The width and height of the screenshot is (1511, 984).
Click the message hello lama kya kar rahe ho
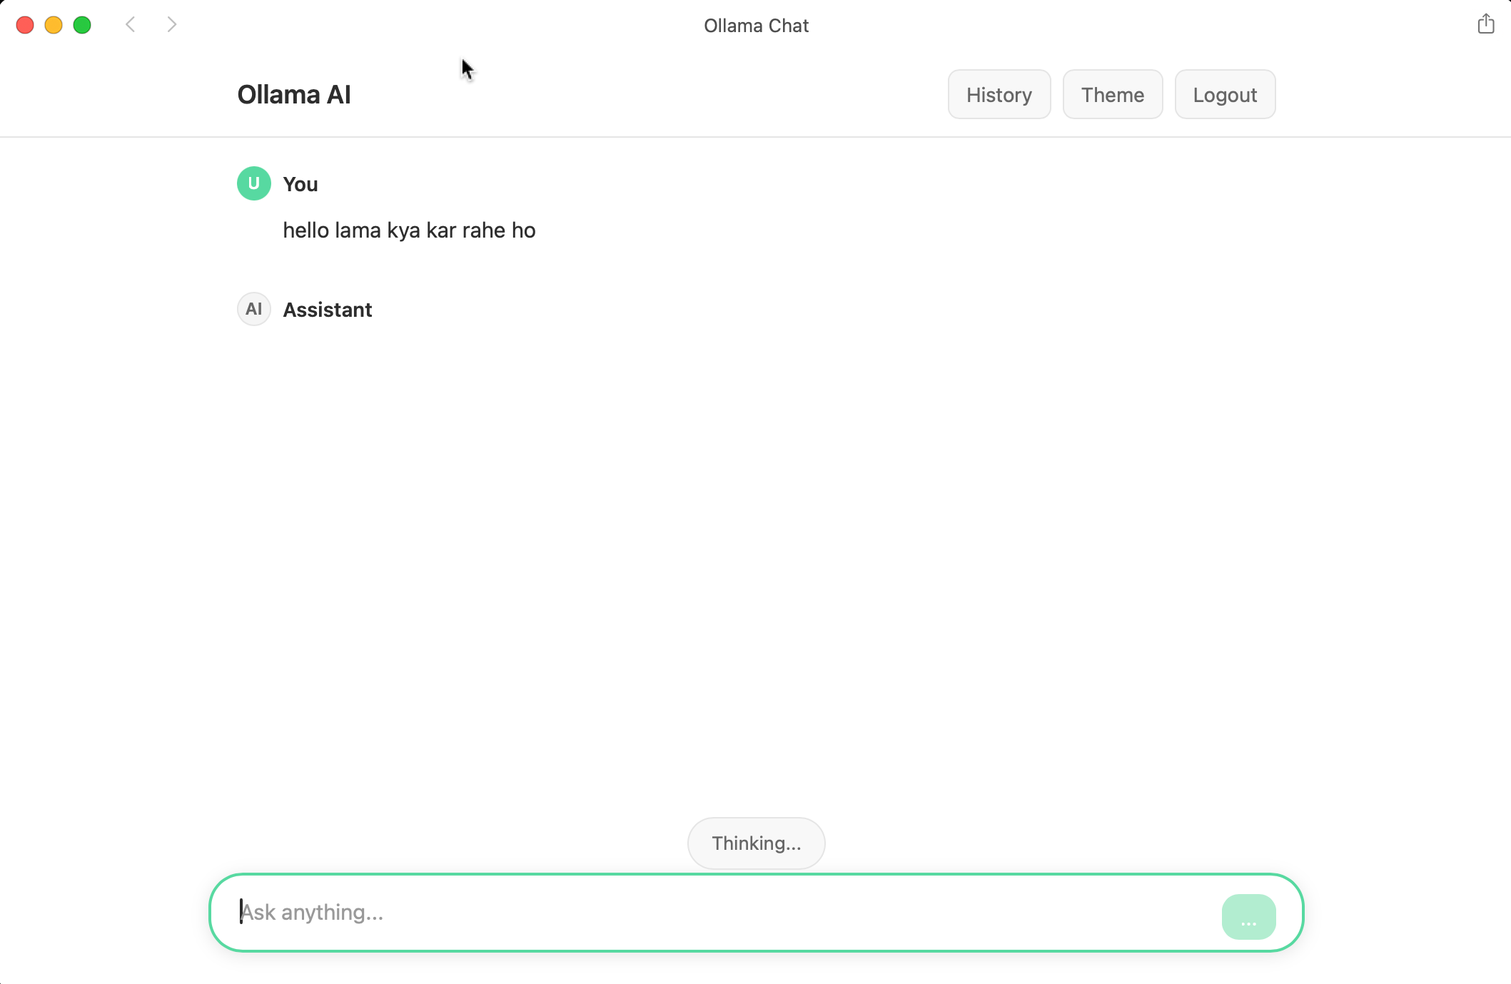click(409, 230)
